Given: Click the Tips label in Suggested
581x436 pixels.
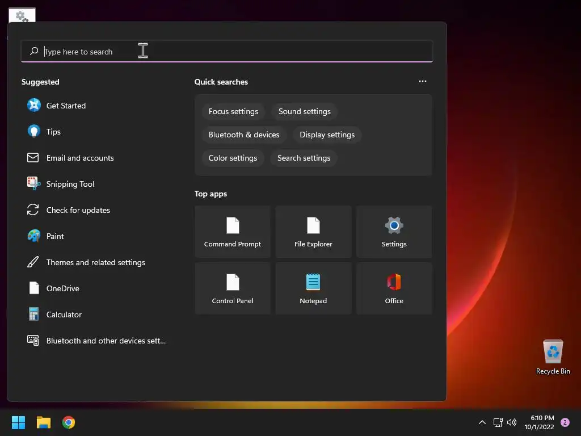Looking at the screenshot, I should [53, 132].
